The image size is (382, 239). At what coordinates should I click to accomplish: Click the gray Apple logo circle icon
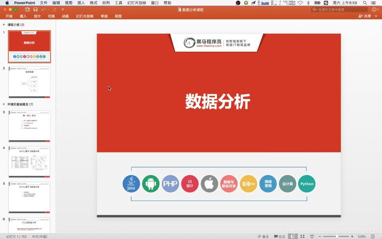[209, 184]
